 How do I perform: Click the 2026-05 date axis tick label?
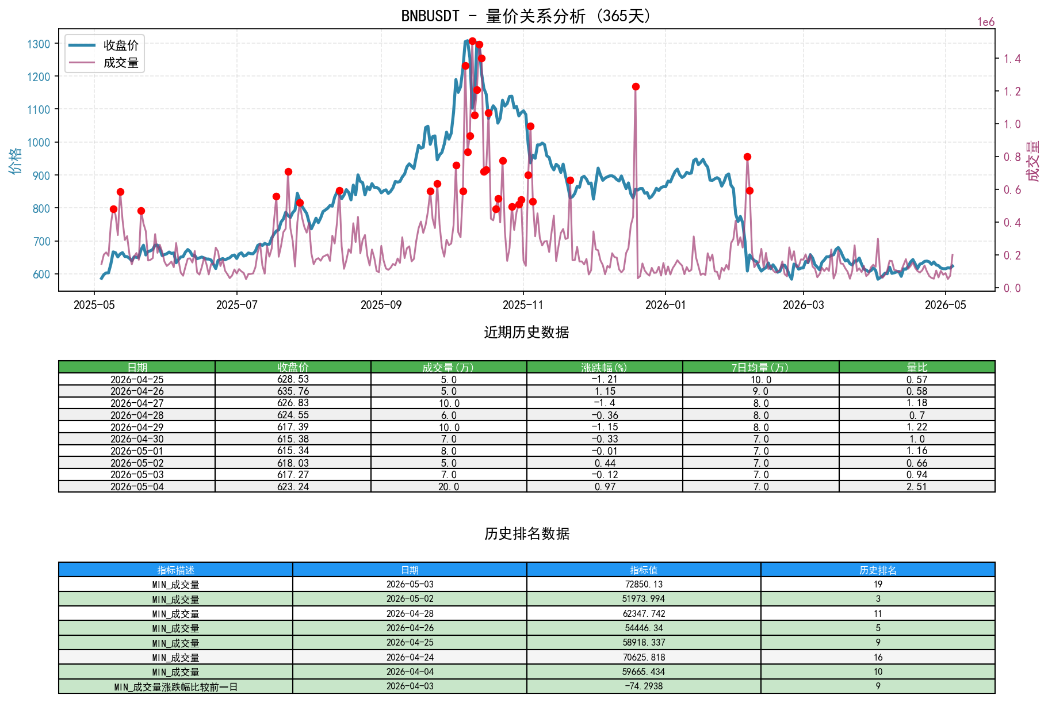[x=946, y=305]
